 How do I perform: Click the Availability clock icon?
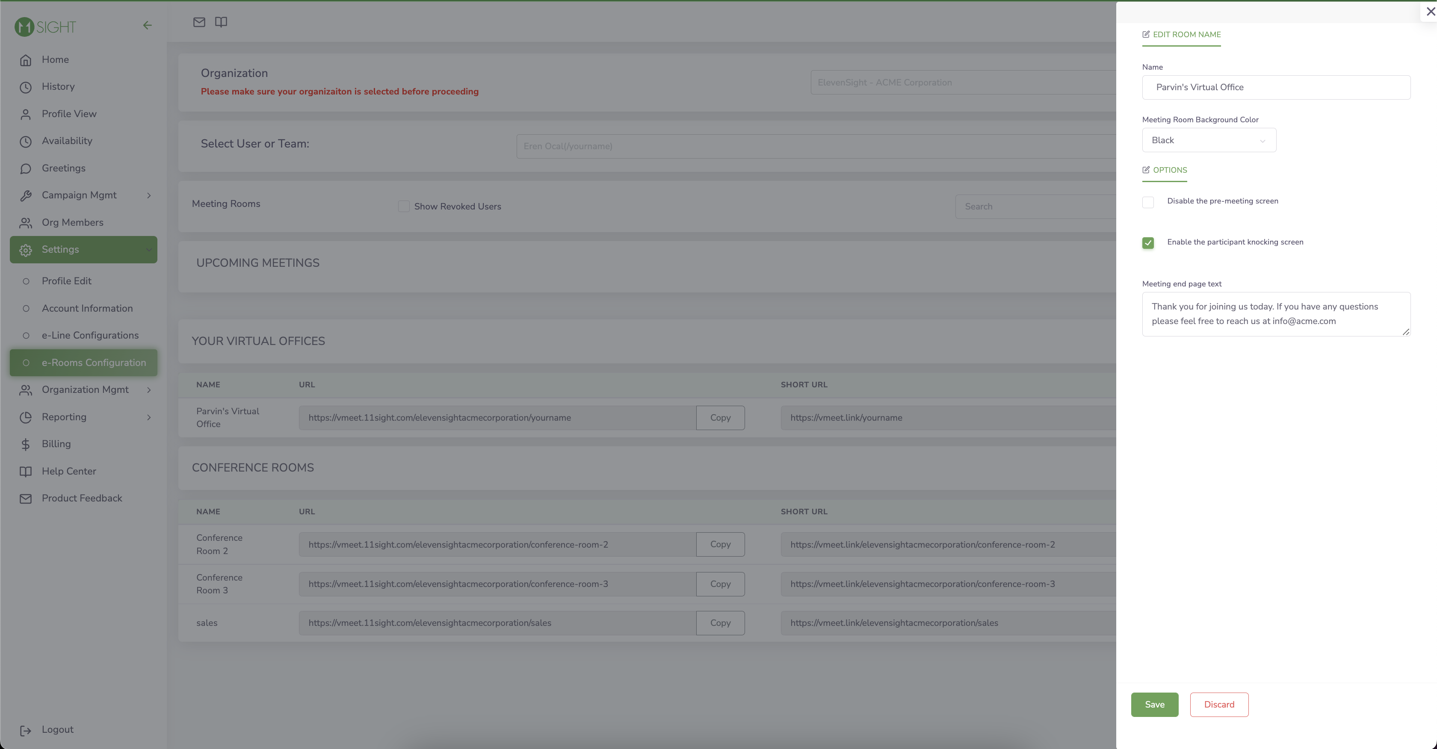click(26, 141)
